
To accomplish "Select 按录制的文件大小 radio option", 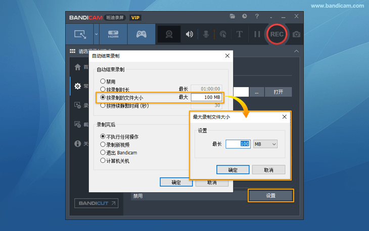I will [x=122, y=97].
